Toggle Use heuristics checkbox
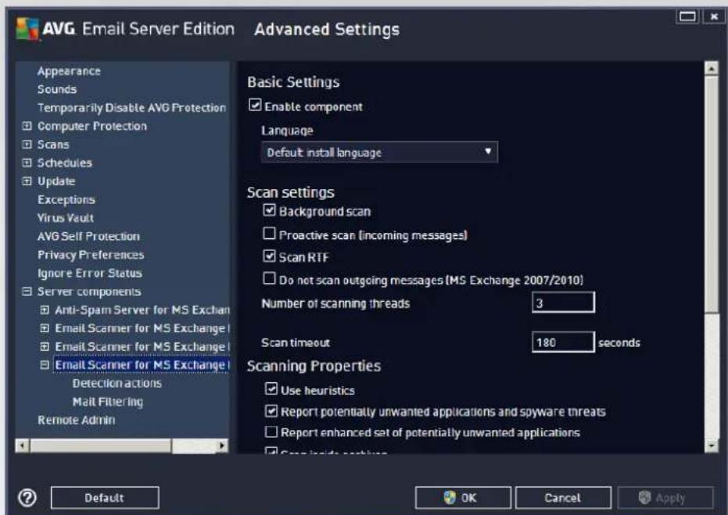Image resolution: width=728 pixels, height=515 pixels. (271, 389)
